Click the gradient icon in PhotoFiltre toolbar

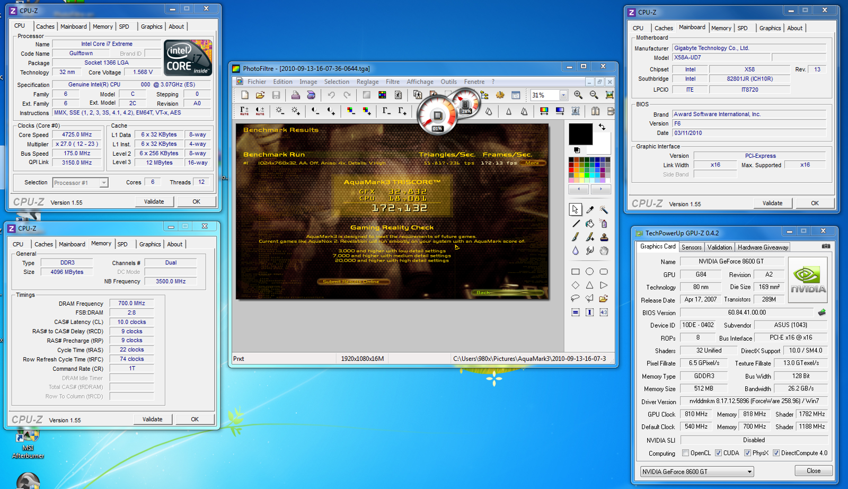560,111
